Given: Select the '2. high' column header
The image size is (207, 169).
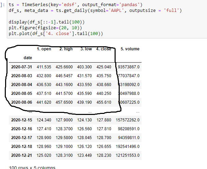Looking at the screenshot, I should click(x=66, y=49).
